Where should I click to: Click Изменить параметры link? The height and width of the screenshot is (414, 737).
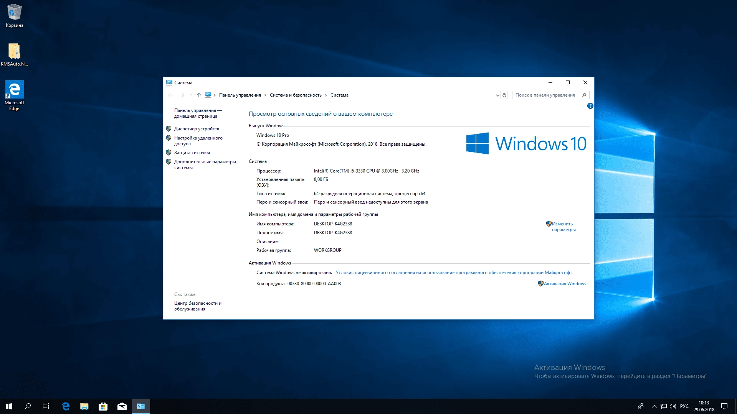pyautogui.click(x=563, y=227)
